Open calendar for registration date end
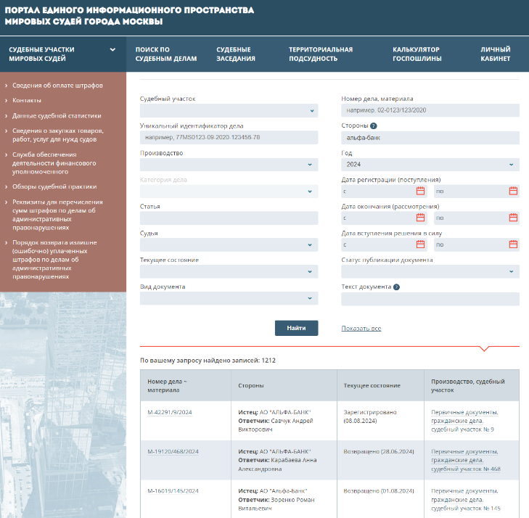 [513, 191]
